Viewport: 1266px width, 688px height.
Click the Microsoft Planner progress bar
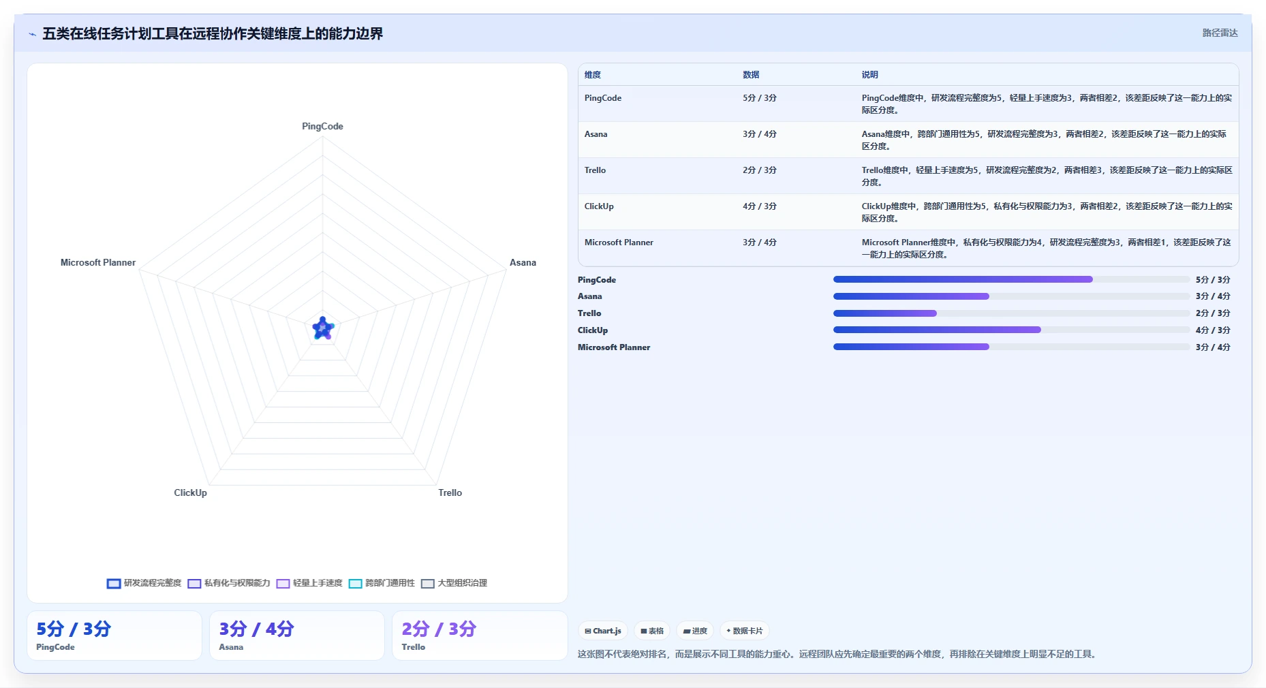[x=1011, y=347]
